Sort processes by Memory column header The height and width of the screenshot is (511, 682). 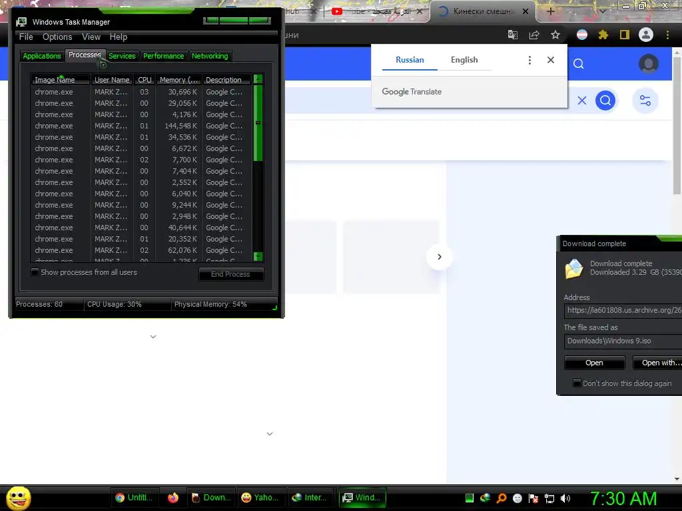coord(178,80)
